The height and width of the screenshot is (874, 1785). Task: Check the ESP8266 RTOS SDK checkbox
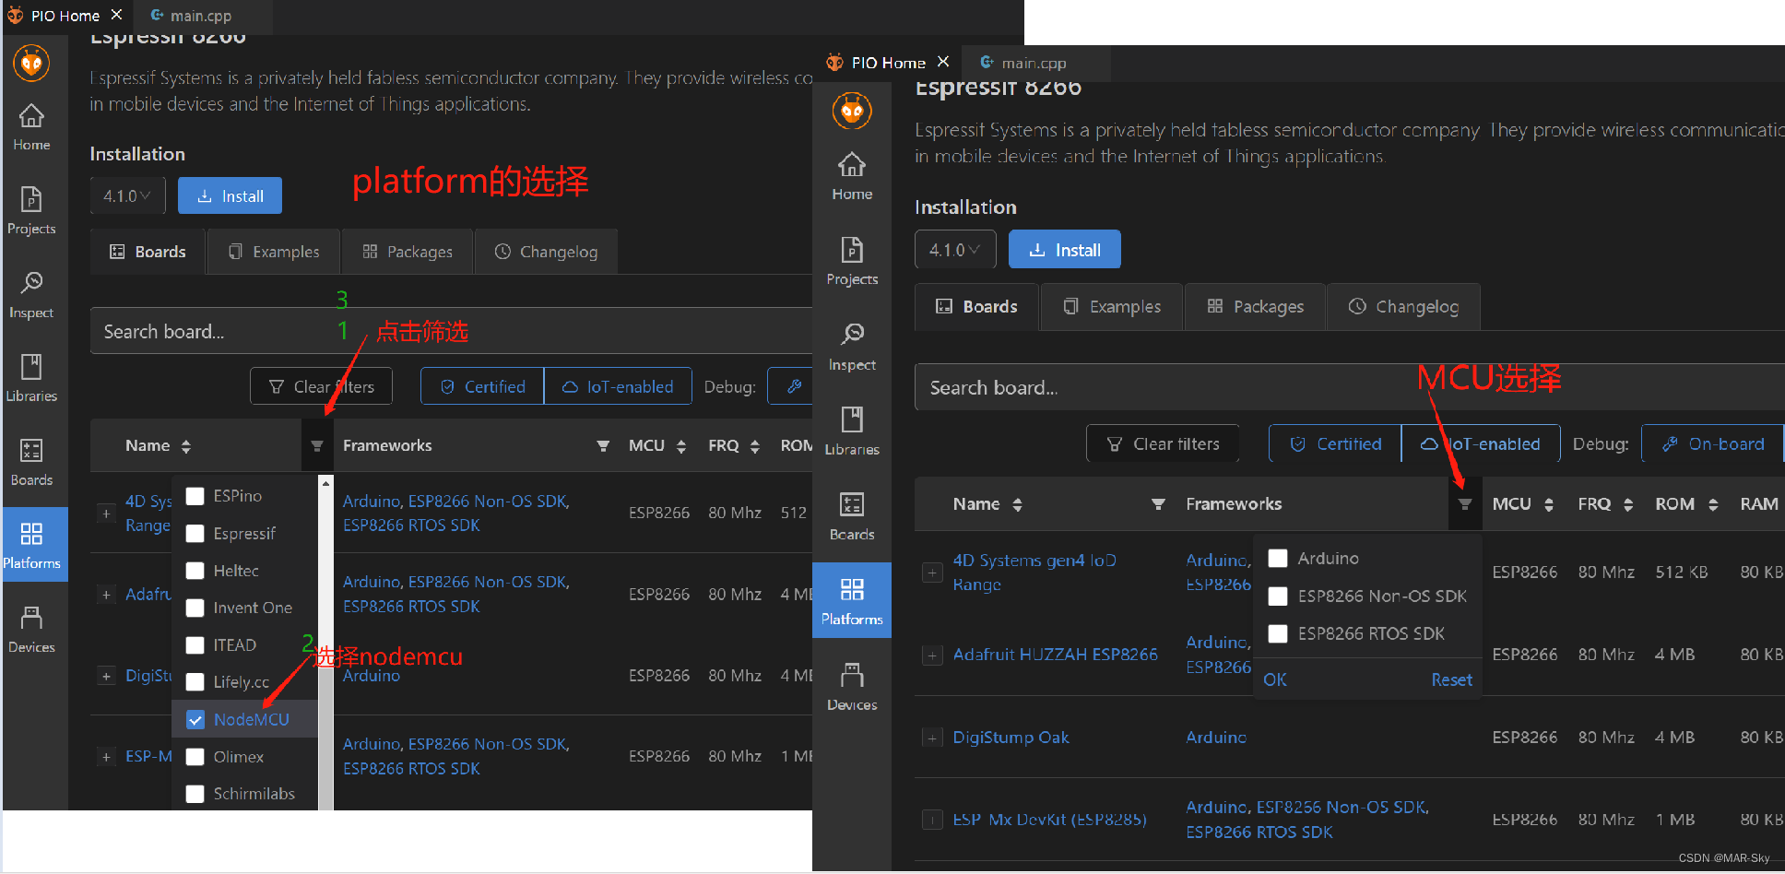pos(1278,633)
